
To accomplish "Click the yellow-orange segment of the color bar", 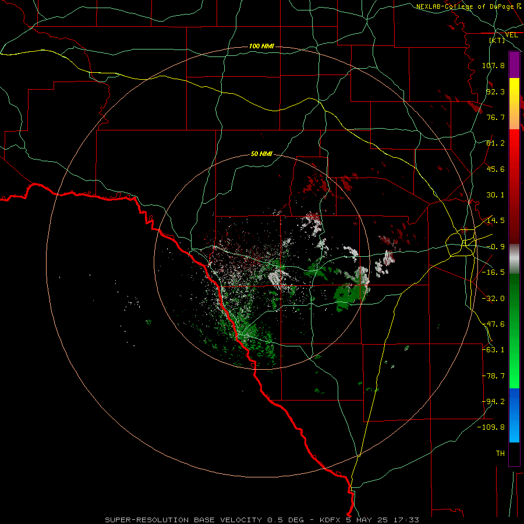I will point(514,104).
